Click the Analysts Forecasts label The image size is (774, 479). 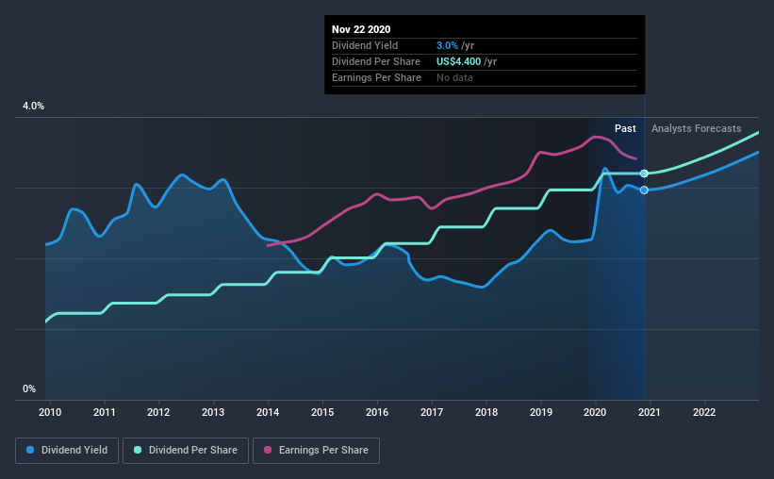(x=696, y=128)
